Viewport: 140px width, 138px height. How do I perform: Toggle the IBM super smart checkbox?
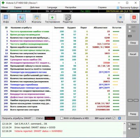[114, 118]
